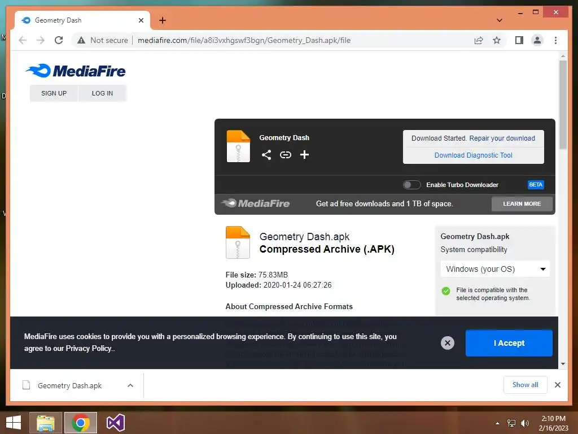Click the scrollbar down arrow
The image size is (578, 434).
tap(563, 364)
